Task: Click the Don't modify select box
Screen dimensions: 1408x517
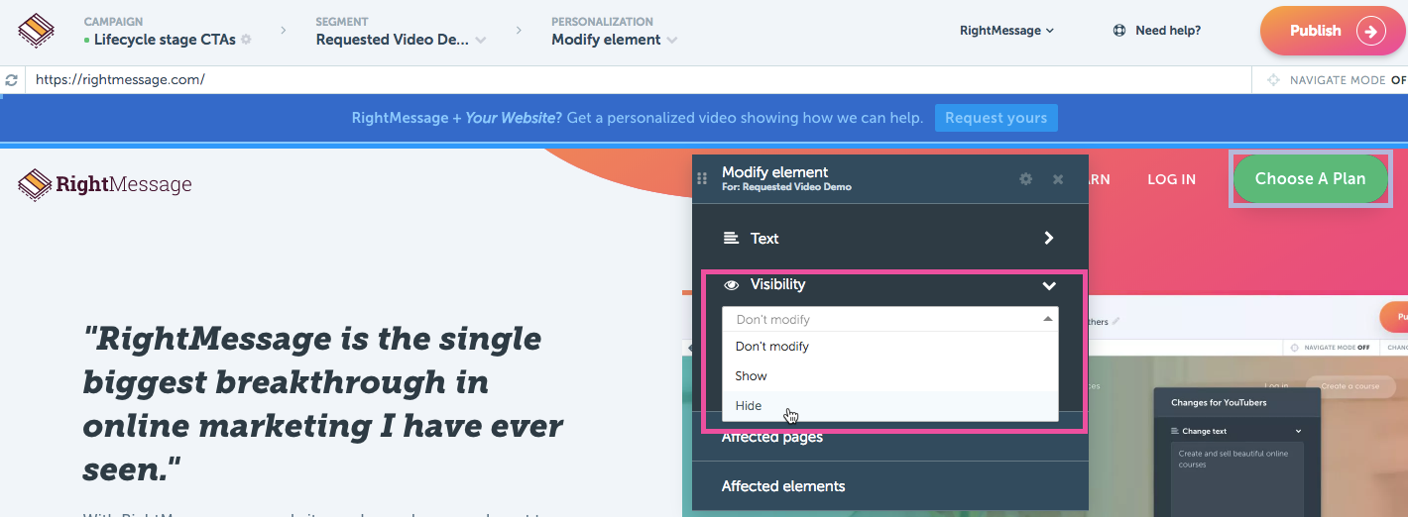Action: (890, 319)
